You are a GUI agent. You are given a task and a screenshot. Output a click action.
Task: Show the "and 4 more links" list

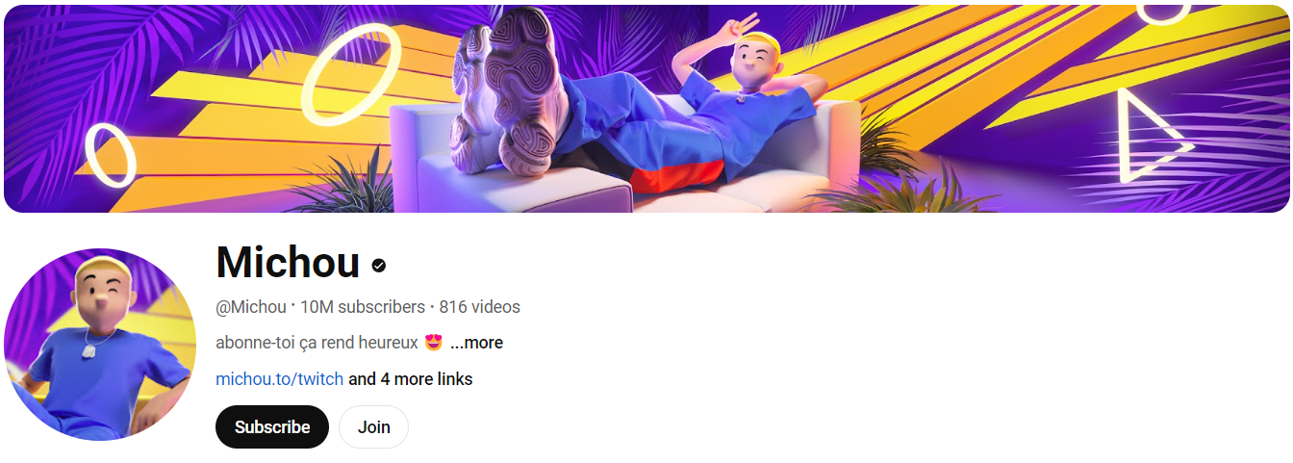click(411, 379)
